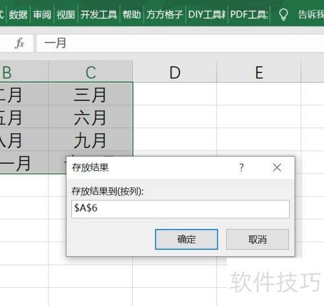The width and height of the screenshot is (324, 306).
Task: Click the 取消 button
Action: click(x=257, y=239)
